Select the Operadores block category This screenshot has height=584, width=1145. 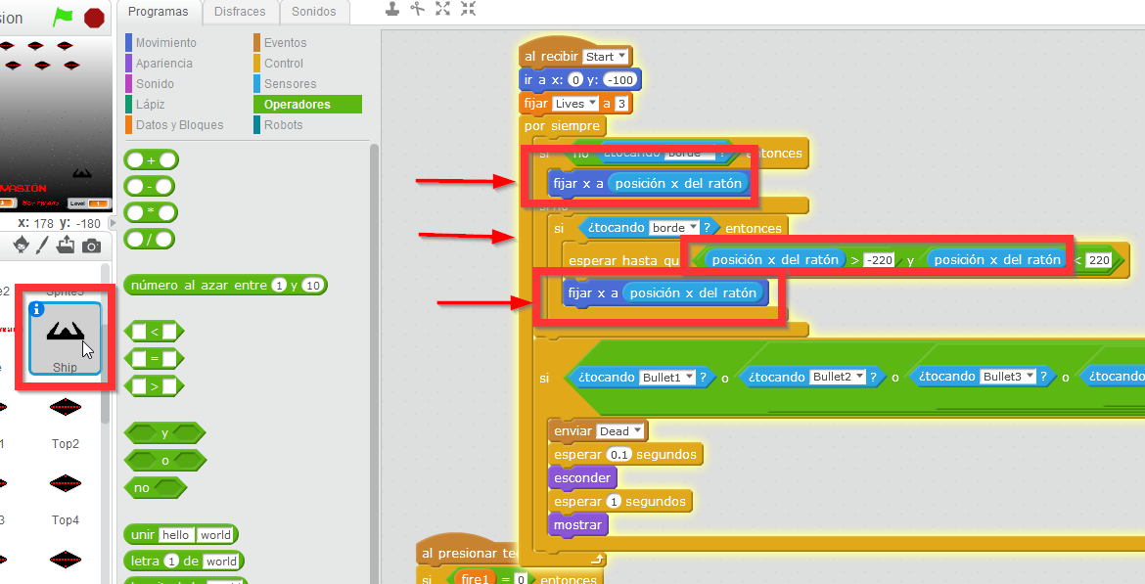pos(307,105)
